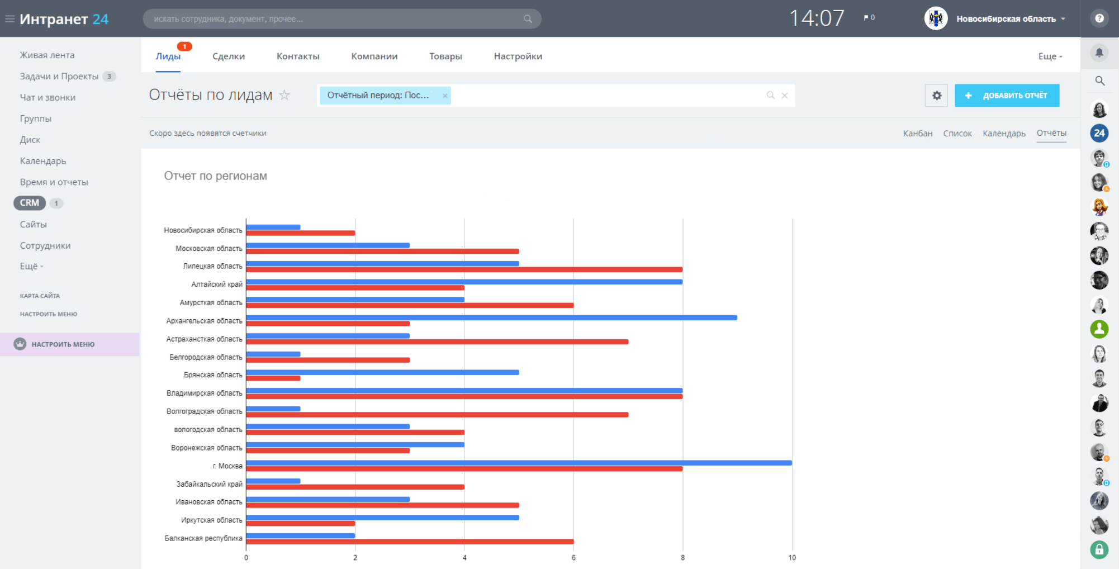Click the help question mark icon

[x=1099, y=18]
